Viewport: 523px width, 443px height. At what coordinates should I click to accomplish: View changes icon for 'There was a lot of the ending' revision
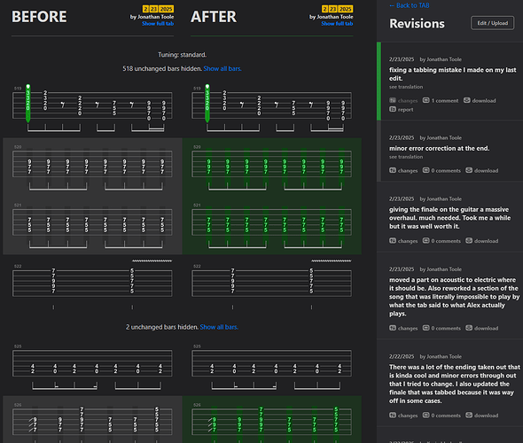(x=393, y=416)
